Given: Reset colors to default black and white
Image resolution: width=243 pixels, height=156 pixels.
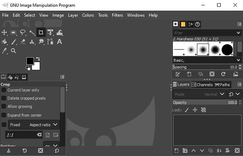Looking at the screenshot, I should [x=28, y=68].
